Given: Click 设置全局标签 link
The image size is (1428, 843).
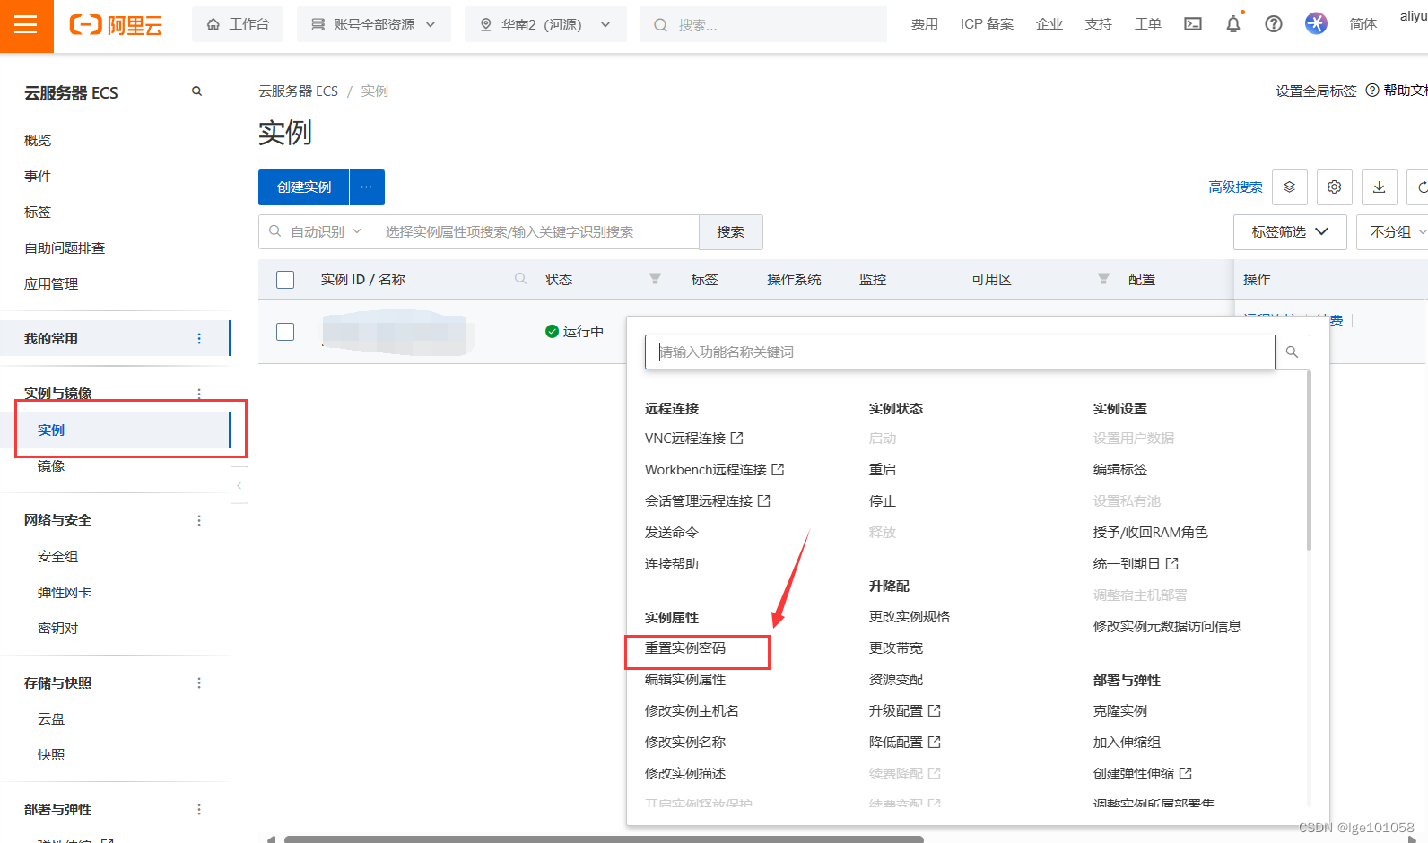Looking at the screenshot, I should coord(1316,91).
